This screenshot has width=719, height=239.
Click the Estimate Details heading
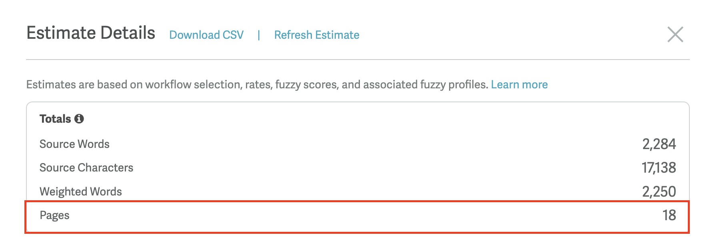pyautogui.click(x=91, y=33)
